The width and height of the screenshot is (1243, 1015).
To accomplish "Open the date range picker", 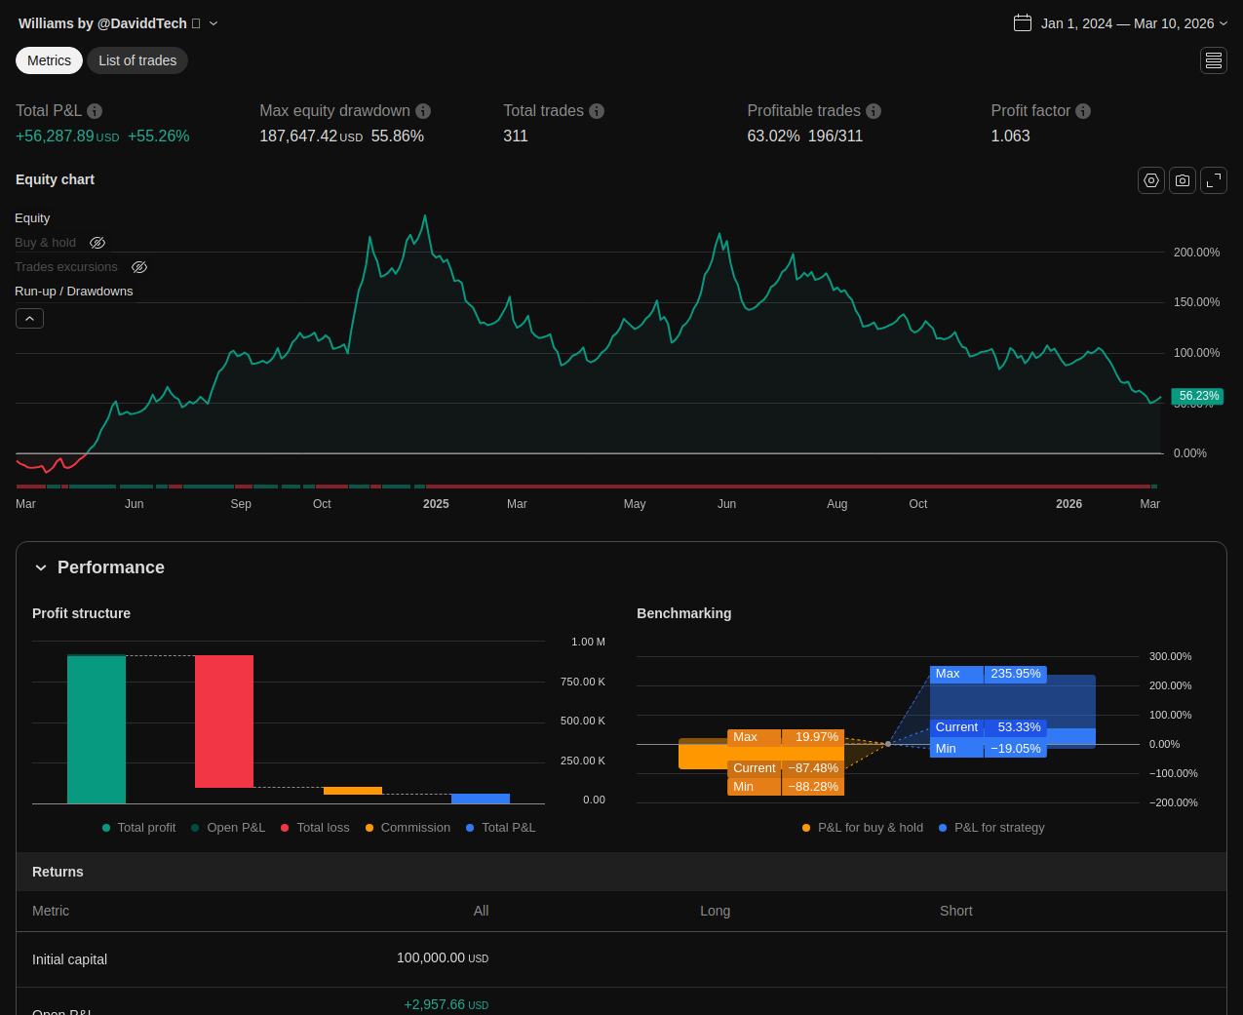I will [x=1120, y=23].
